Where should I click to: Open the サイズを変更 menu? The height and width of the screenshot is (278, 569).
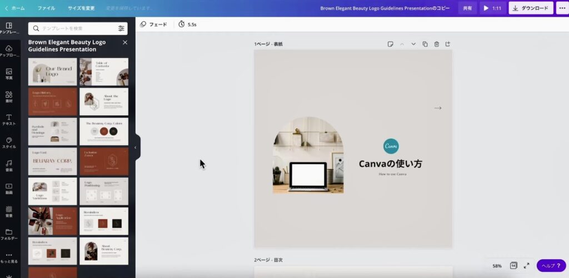point(81,8)
